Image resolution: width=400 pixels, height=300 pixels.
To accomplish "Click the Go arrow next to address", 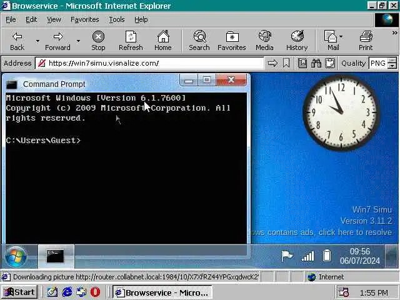I will coord(272,63).
